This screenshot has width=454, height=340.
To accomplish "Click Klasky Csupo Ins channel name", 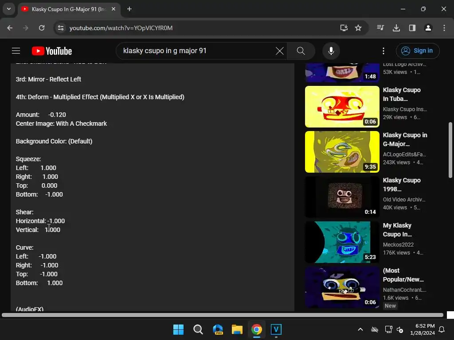I will coord(405,109).
